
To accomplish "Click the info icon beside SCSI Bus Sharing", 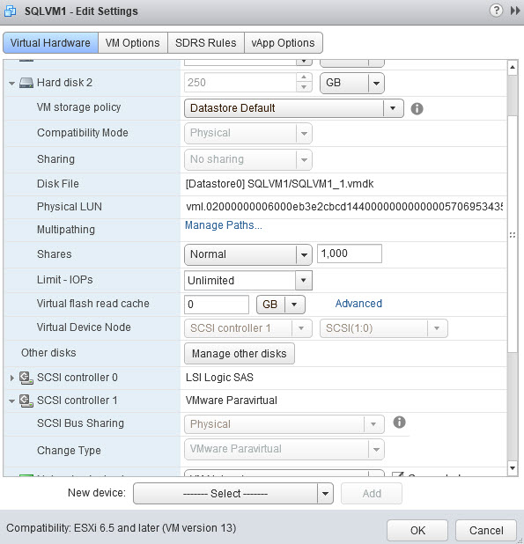I will 399,423.
